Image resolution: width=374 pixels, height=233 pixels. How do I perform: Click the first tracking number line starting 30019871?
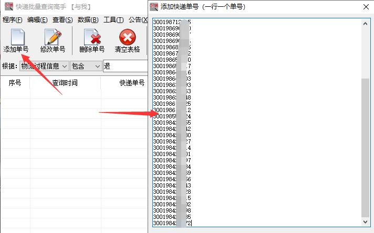(x=172, y=22)
